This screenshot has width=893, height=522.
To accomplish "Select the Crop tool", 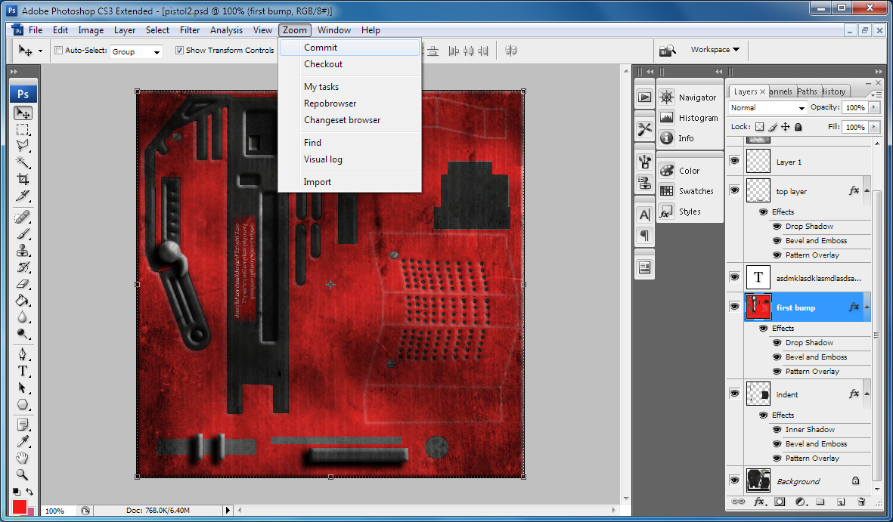I will pyautogui.click(x=23, y=180).
